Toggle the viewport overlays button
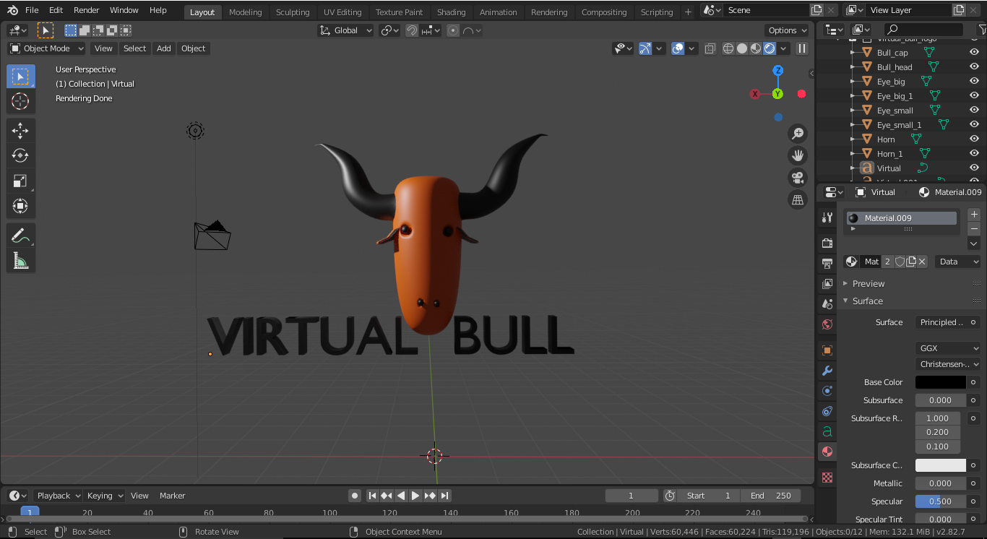 [x=678, y=48]
